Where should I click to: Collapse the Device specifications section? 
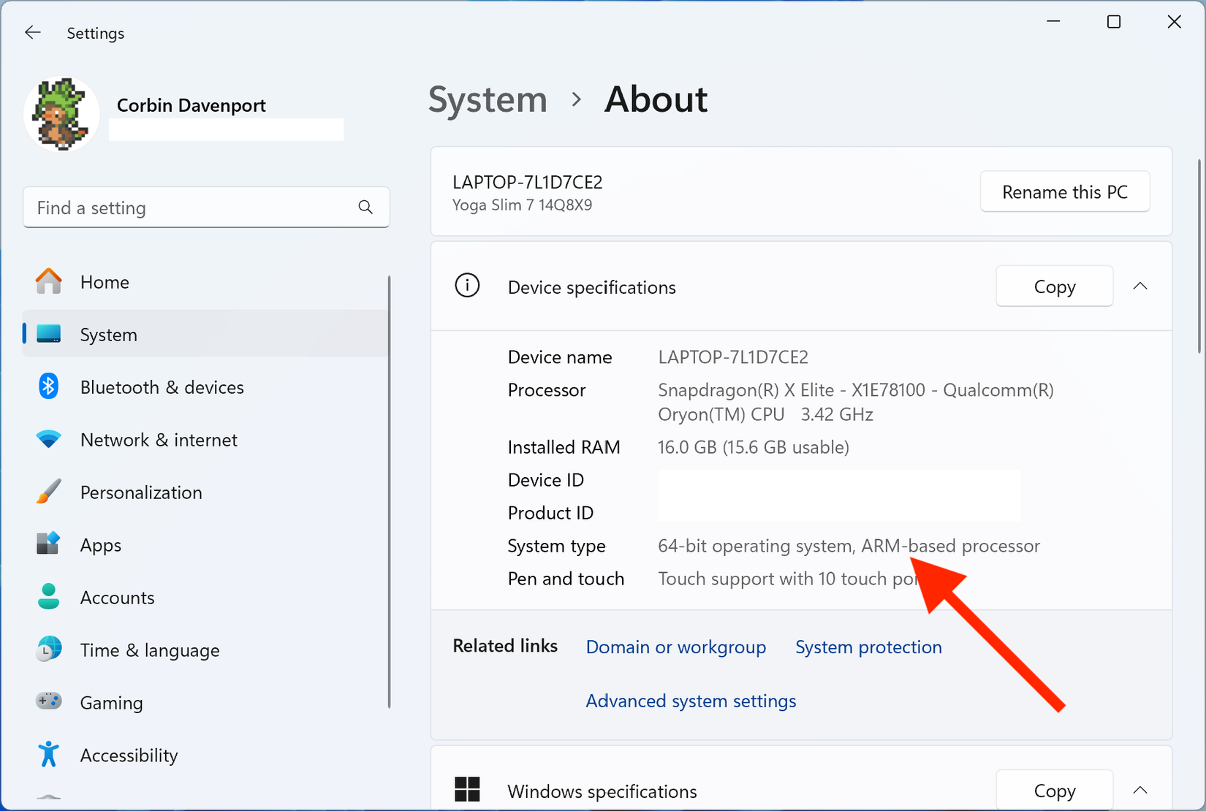point(1140,286)
